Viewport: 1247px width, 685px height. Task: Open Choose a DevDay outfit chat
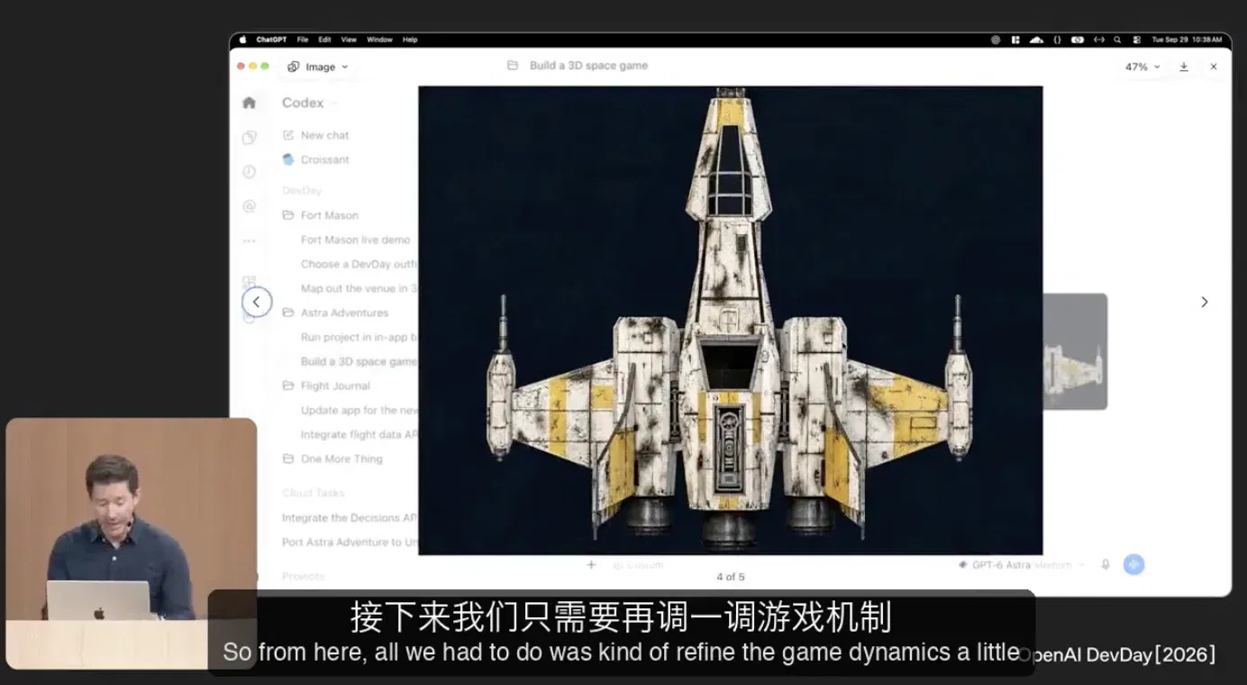click(359, 264)
